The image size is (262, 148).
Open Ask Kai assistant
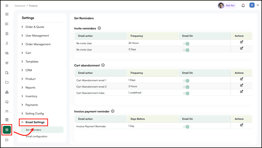tap(227, 5)
